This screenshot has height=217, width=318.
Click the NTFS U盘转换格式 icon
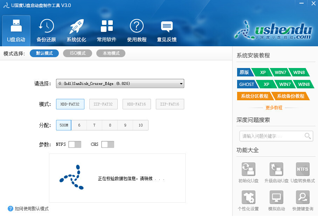click(302, 169)
